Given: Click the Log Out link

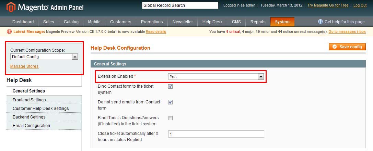Looking at the screenshot, I should [x=360, y=5].
